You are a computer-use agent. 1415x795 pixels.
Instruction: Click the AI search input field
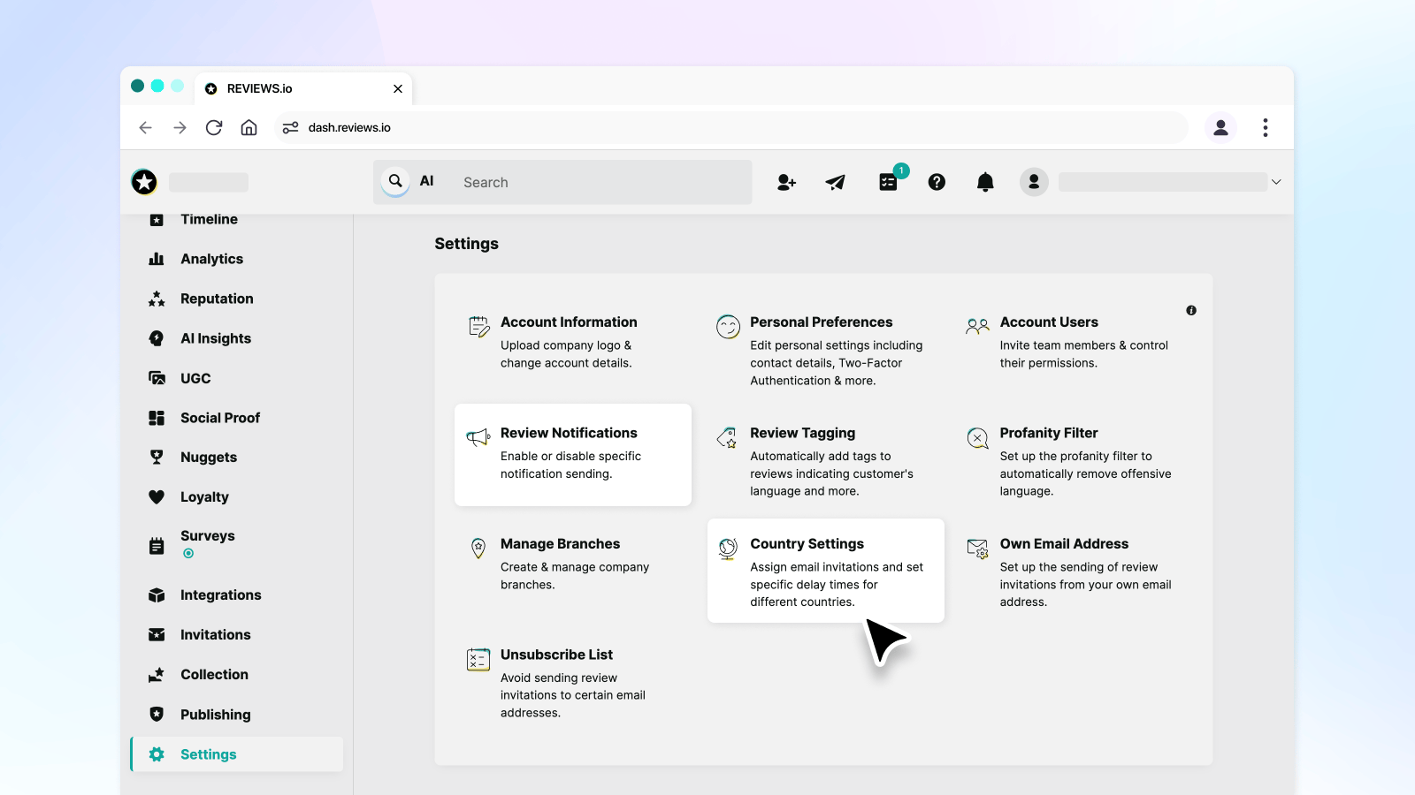[x=601, y=182]
